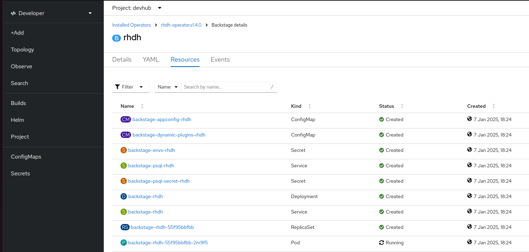Click the Running sync icon on Pod row
529x252 pixels.
pos(382,243)
